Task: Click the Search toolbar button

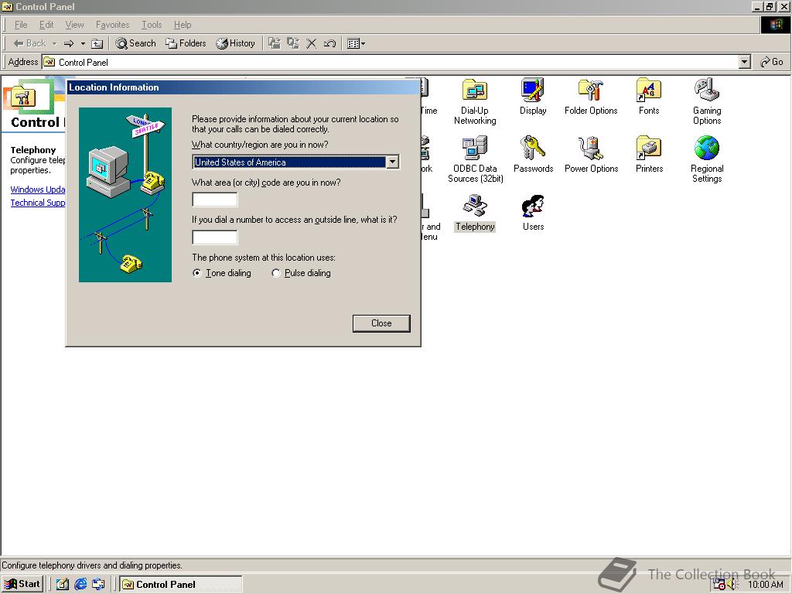Action: click(135, 43)
